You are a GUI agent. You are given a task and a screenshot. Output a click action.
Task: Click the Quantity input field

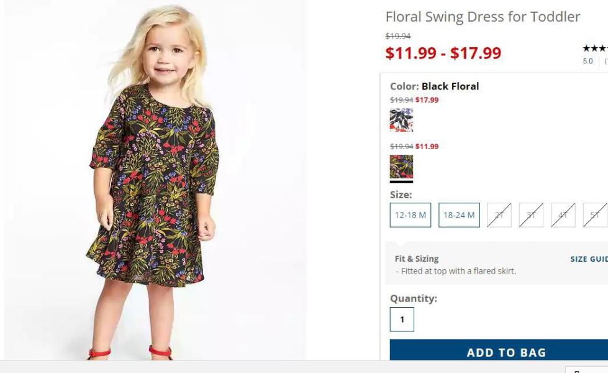point(402,320)
